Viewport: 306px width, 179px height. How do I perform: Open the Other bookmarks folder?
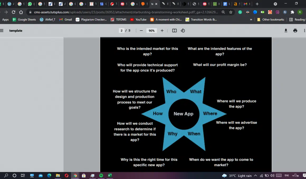pos(271,19)
